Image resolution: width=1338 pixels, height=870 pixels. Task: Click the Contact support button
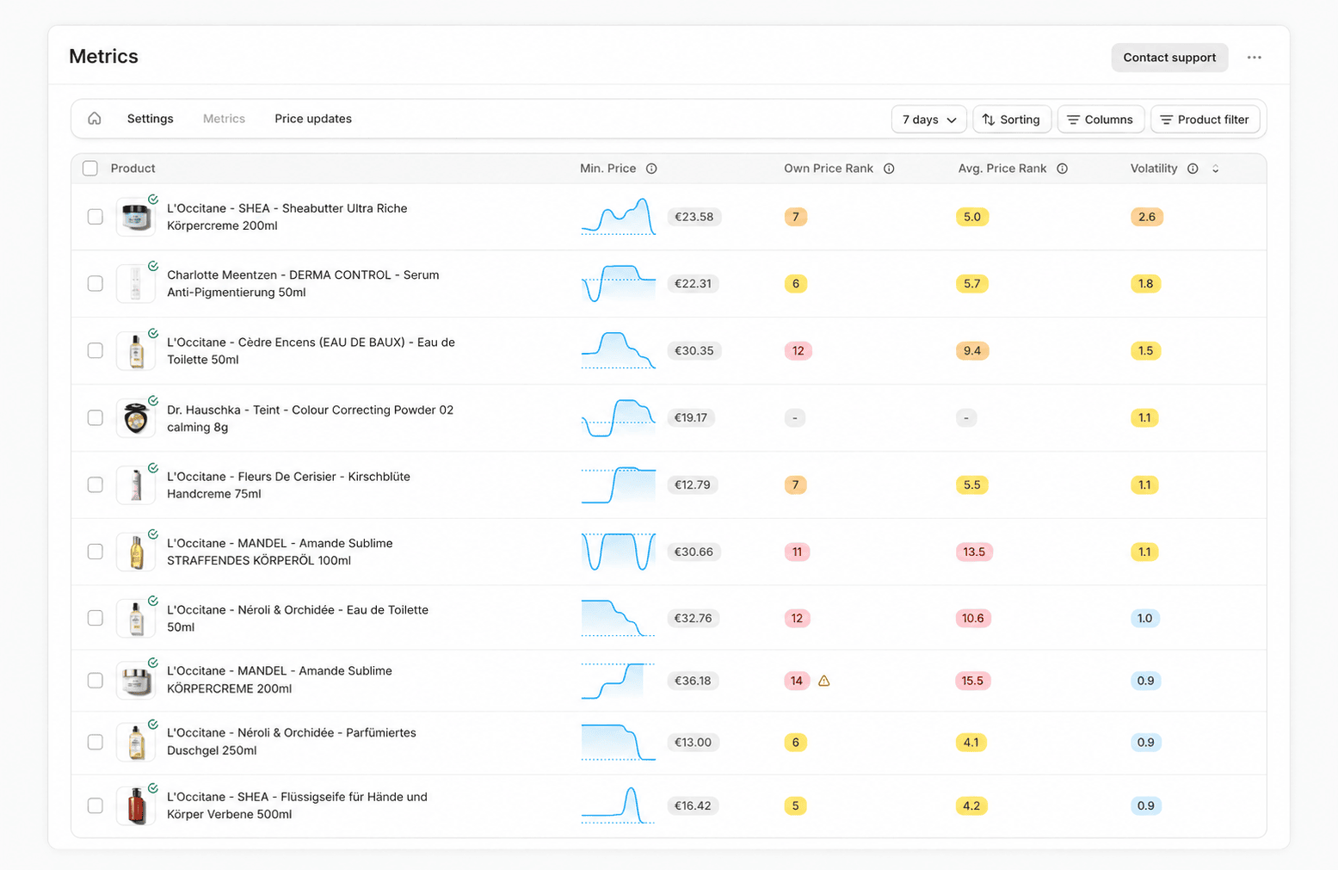[1169, 58]
